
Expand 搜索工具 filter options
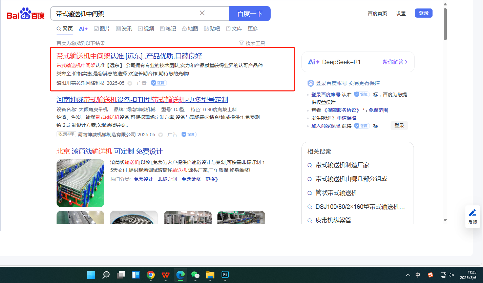point(252,43)
